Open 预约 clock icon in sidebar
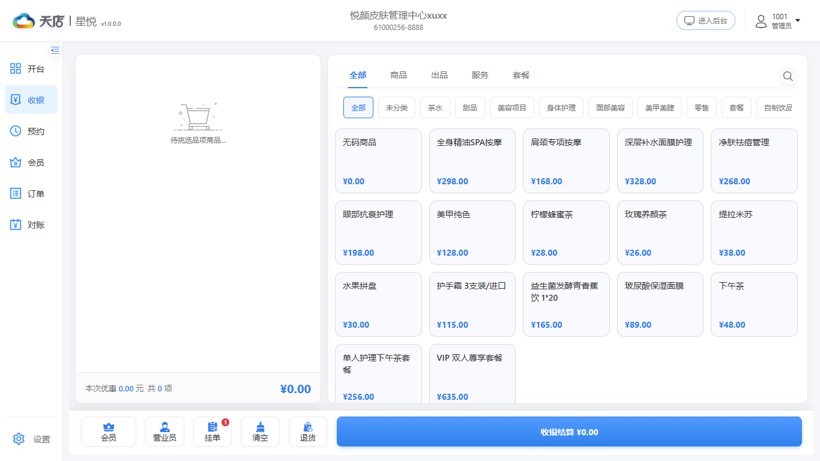 point(16,131)
